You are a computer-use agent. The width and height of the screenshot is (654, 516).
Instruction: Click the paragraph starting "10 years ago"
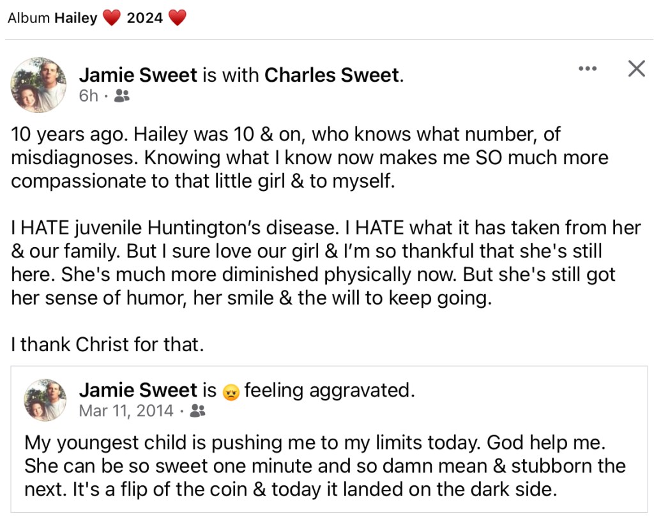pyautogui.click(x=310, y=158)
